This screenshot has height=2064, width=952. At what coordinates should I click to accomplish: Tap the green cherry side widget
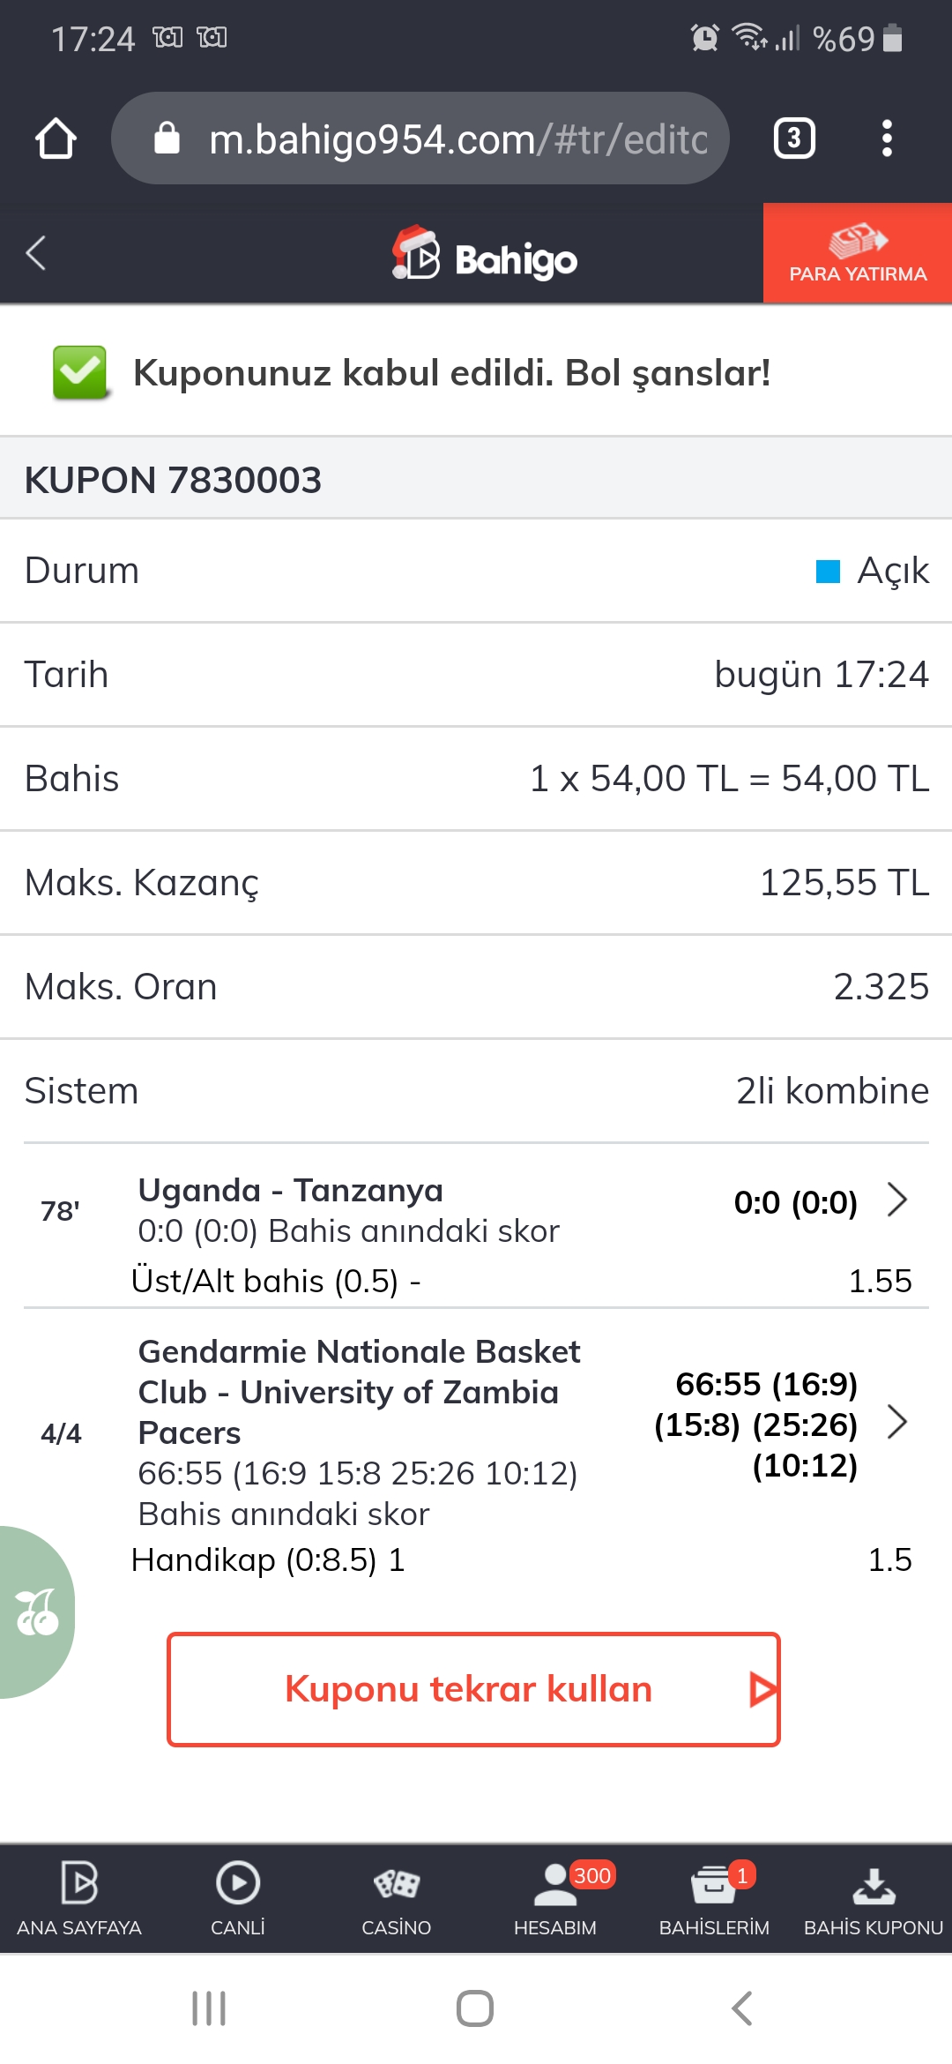click(37, 1612)
